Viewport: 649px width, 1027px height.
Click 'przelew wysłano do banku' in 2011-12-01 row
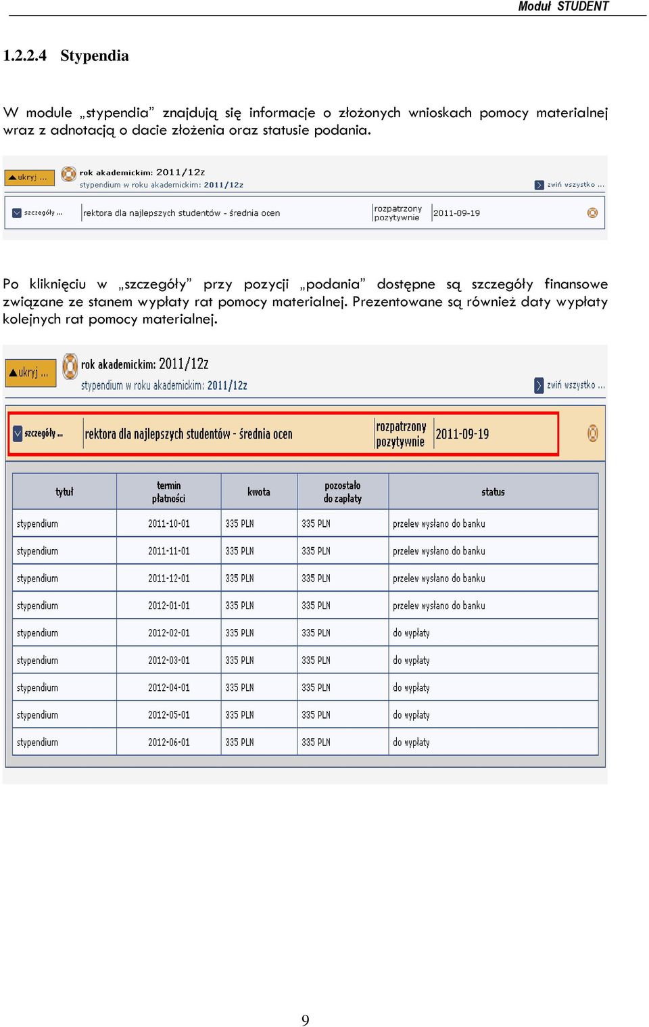coord(439,578)
